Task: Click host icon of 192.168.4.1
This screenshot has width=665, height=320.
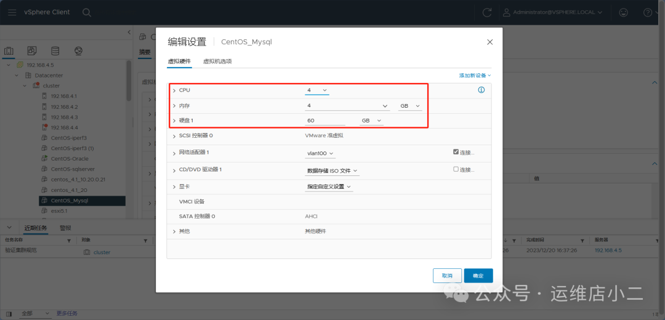Action: pyautogui.click(x=44, y=96)
